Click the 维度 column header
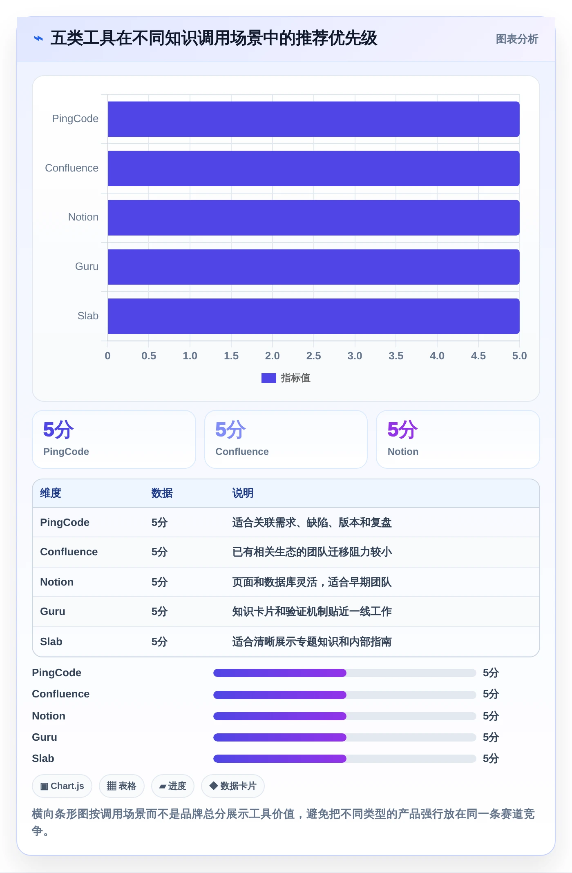 [x=51, y=493]
